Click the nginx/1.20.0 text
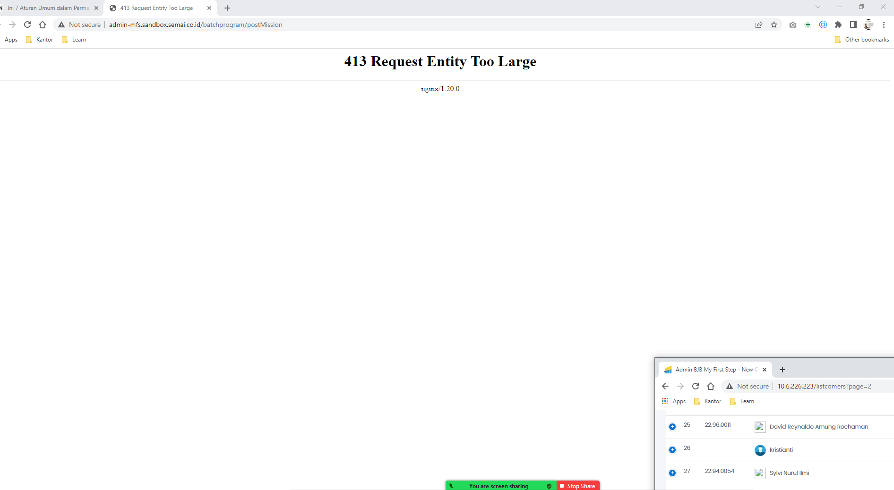Image resolution: width=894 pixels, height=490 pixels. click(x=440, y=89)
